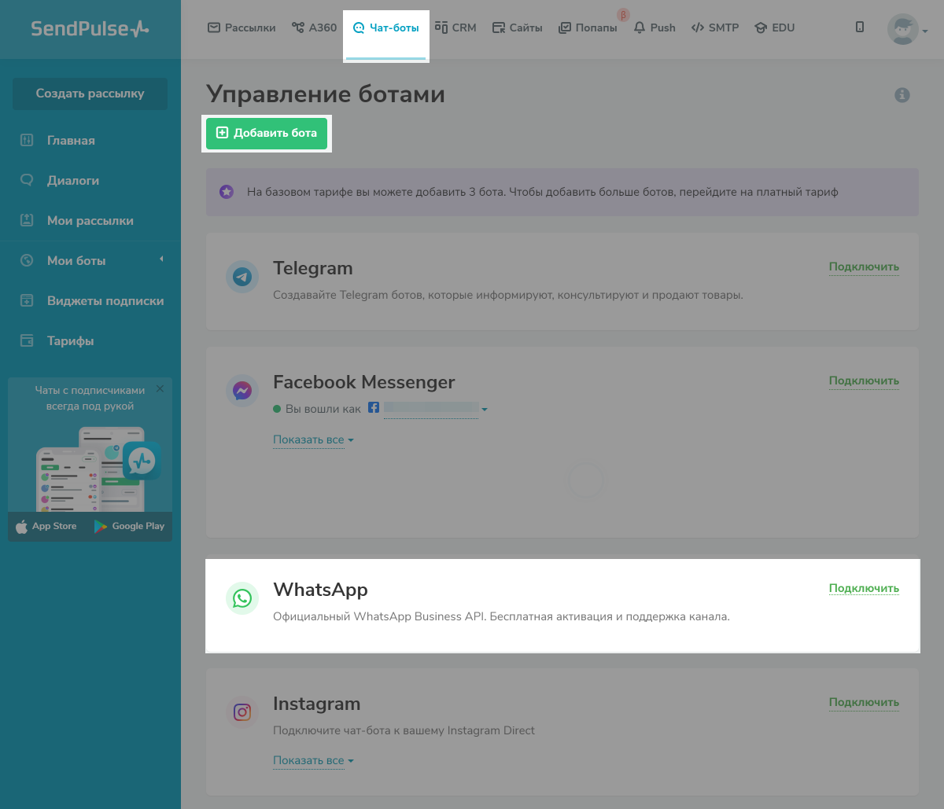Click the Мои рассылки sidebar icon
This screenshot has height=809, width=944.
[27, 220]
